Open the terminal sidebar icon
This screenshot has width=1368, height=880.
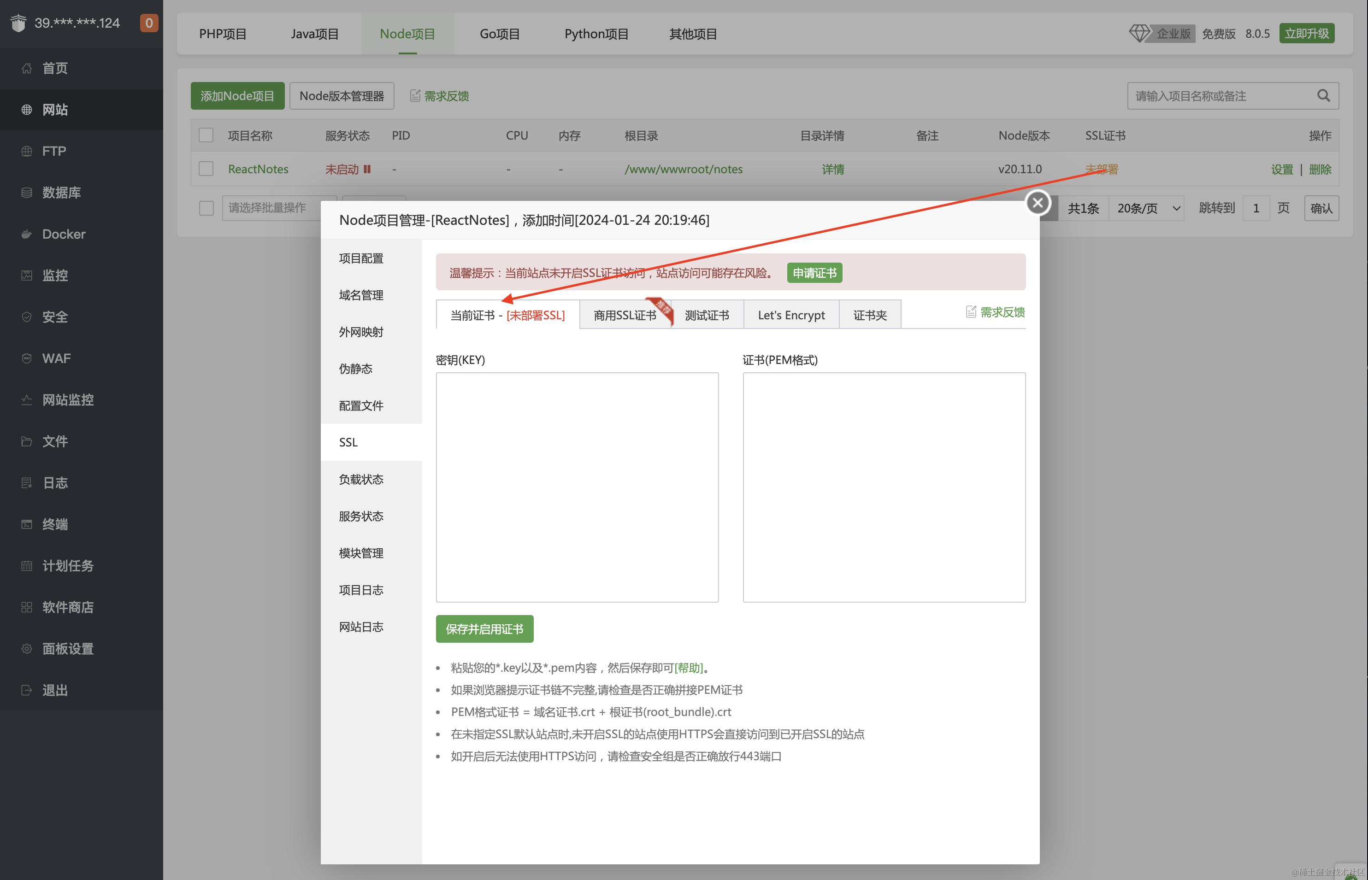[26, 524]
